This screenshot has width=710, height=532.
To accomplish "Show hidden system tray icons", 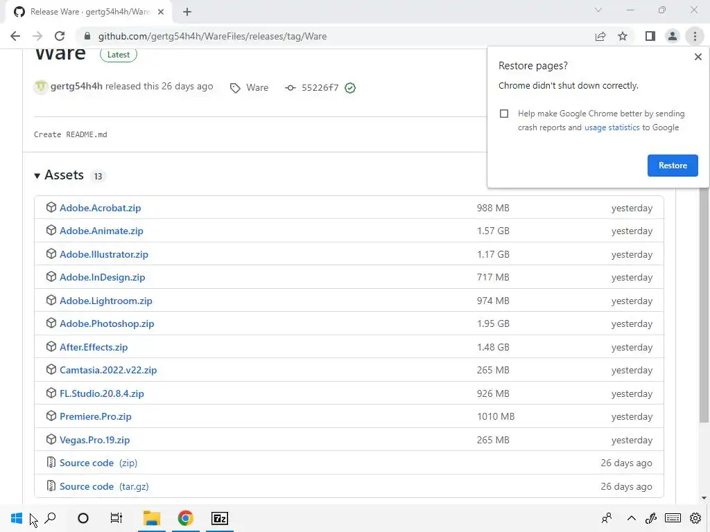I will [x=631, y=518].
